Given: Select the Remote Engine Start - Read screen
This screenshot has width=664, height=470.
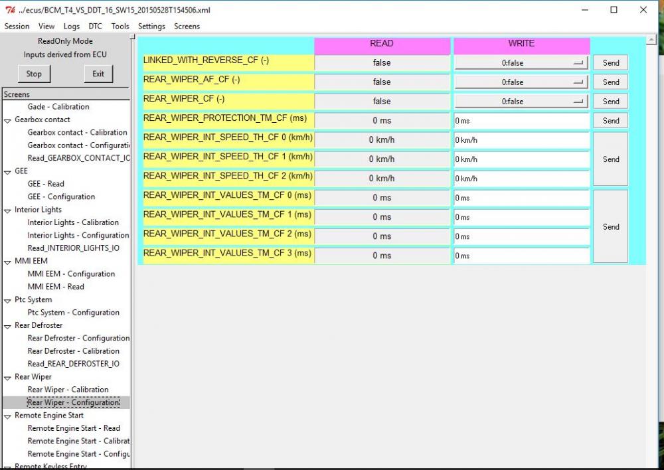Looking at the screenshot, I should [x=74, y=428].
